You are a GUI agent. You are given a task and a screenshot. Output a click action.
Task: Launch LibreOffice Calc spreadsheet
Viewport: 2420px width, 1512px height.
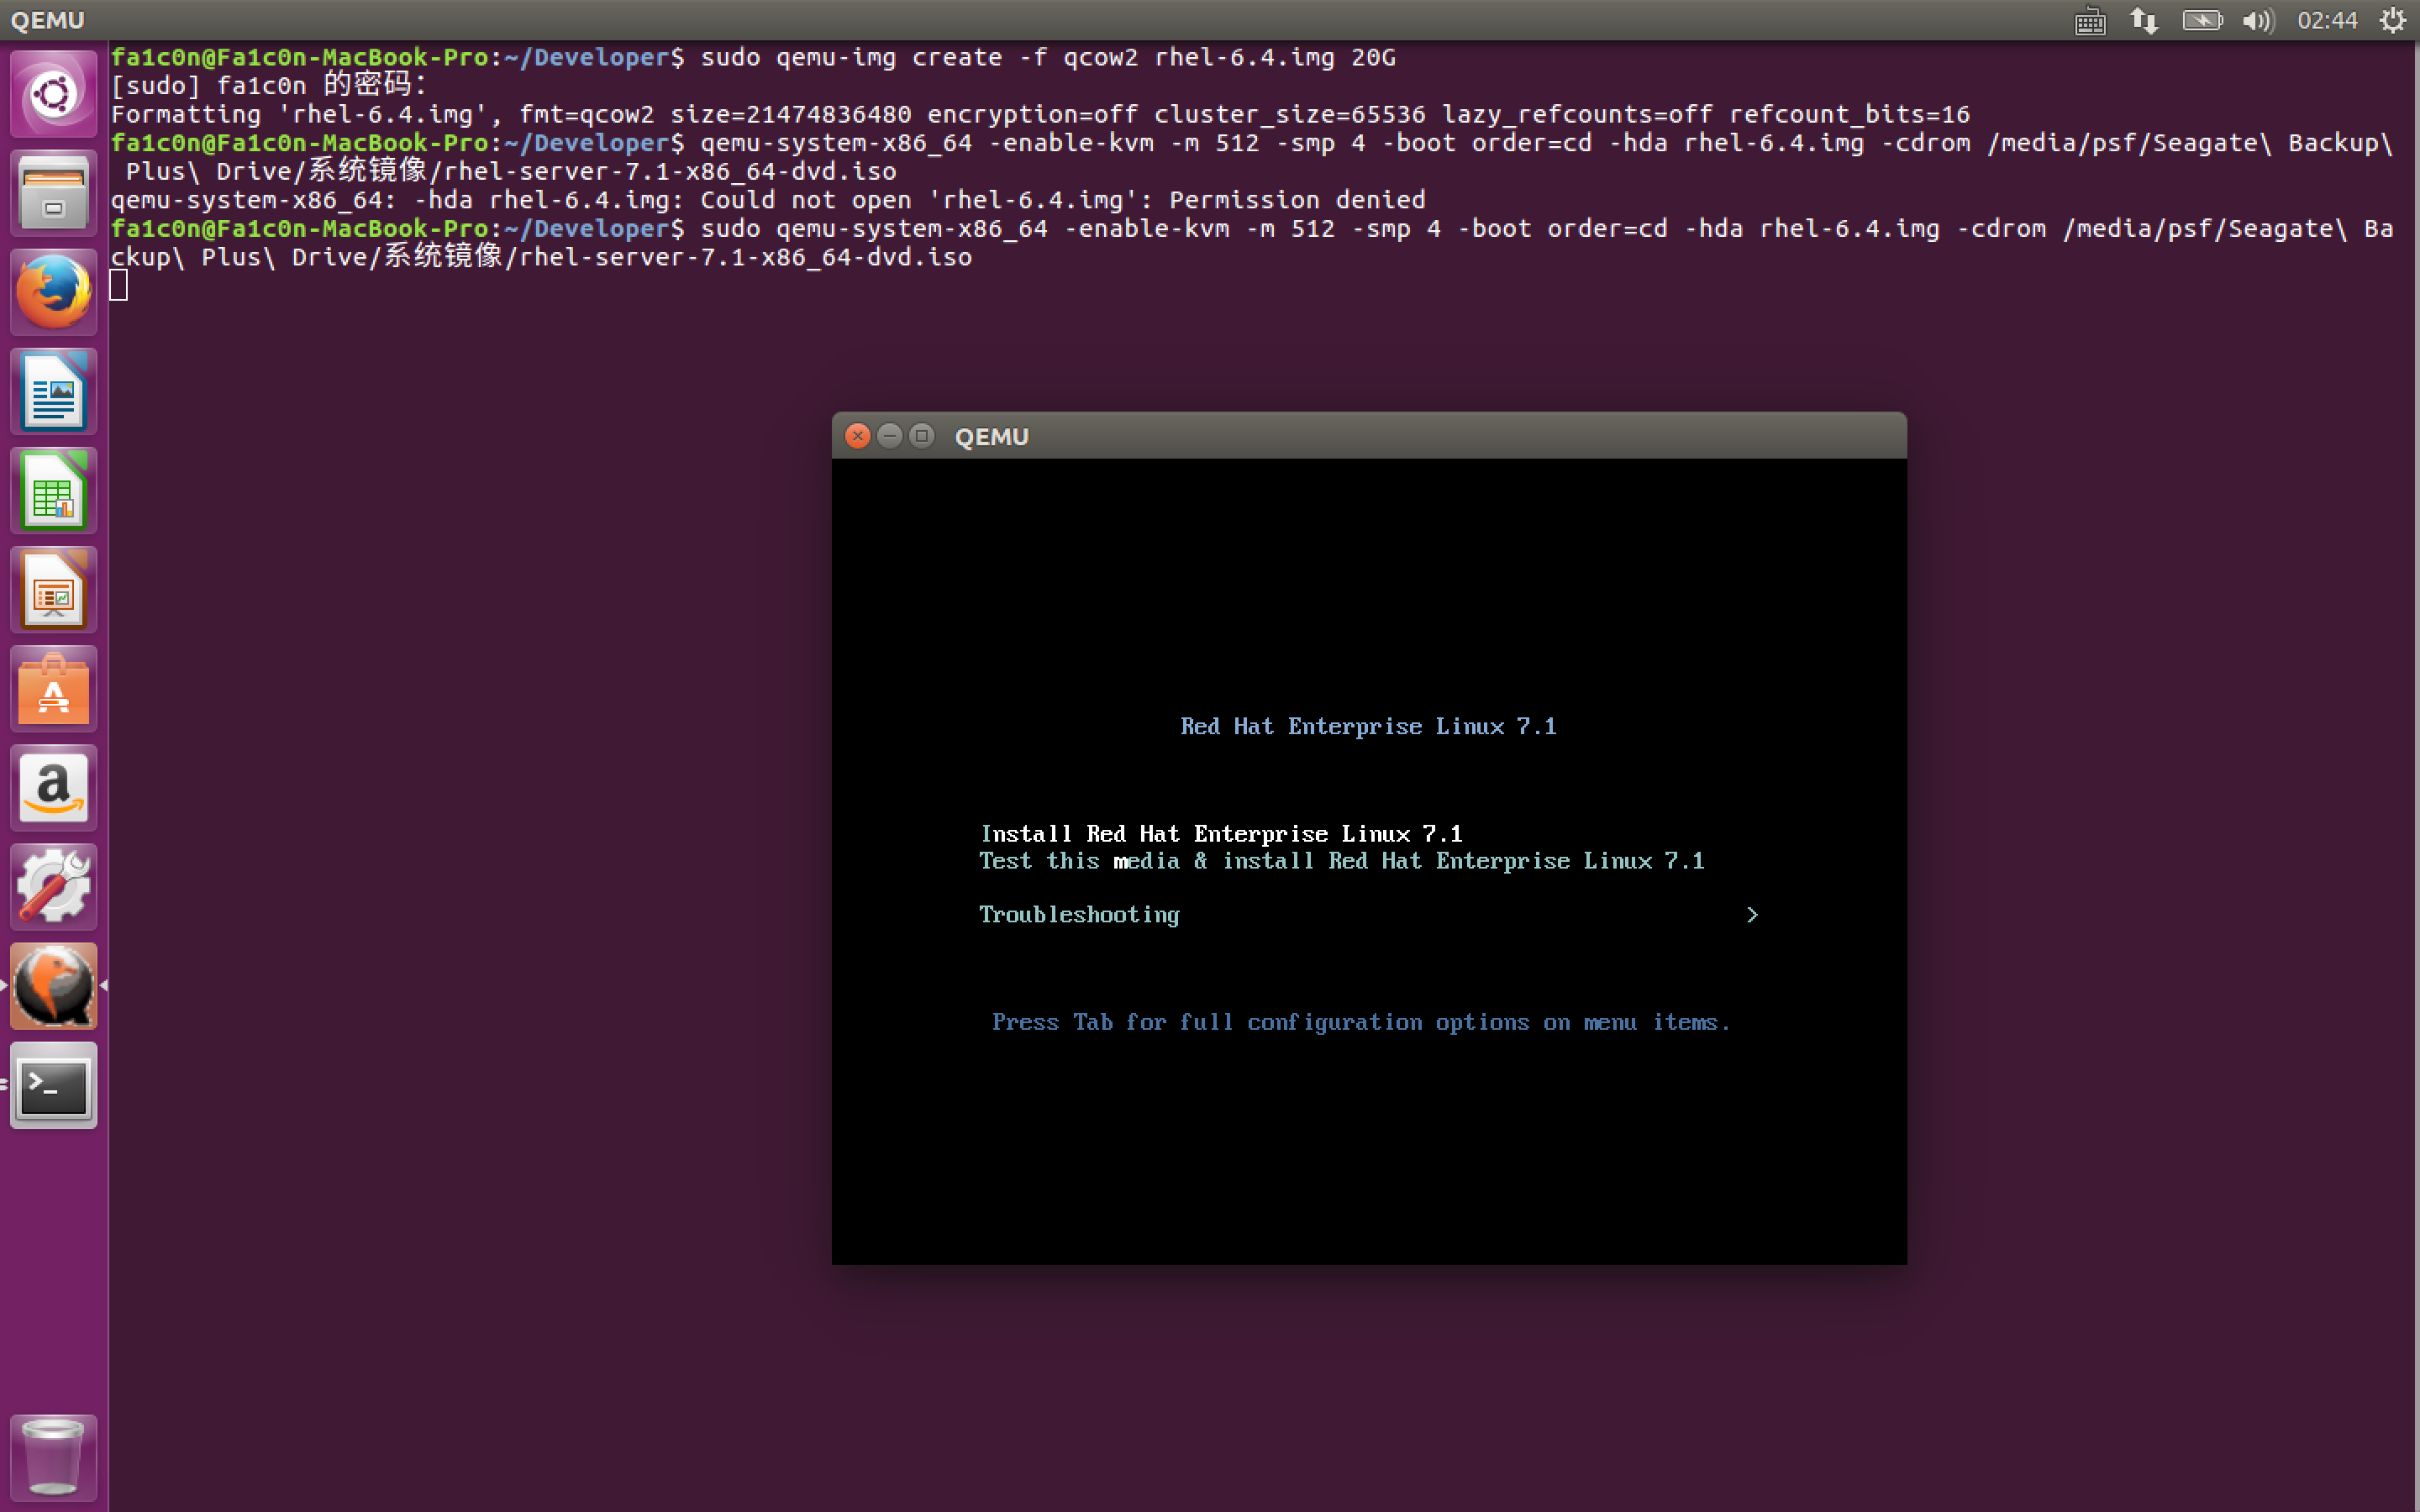click(53, 490)
